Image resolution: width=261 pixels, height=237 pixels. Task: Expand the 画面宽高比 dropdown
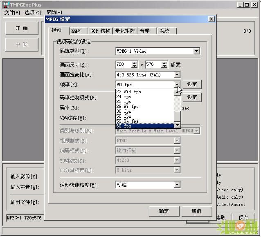click(177, 75)
